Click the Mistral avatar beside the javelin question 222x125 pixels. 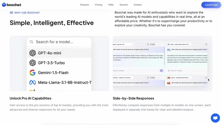pos(169,83)
